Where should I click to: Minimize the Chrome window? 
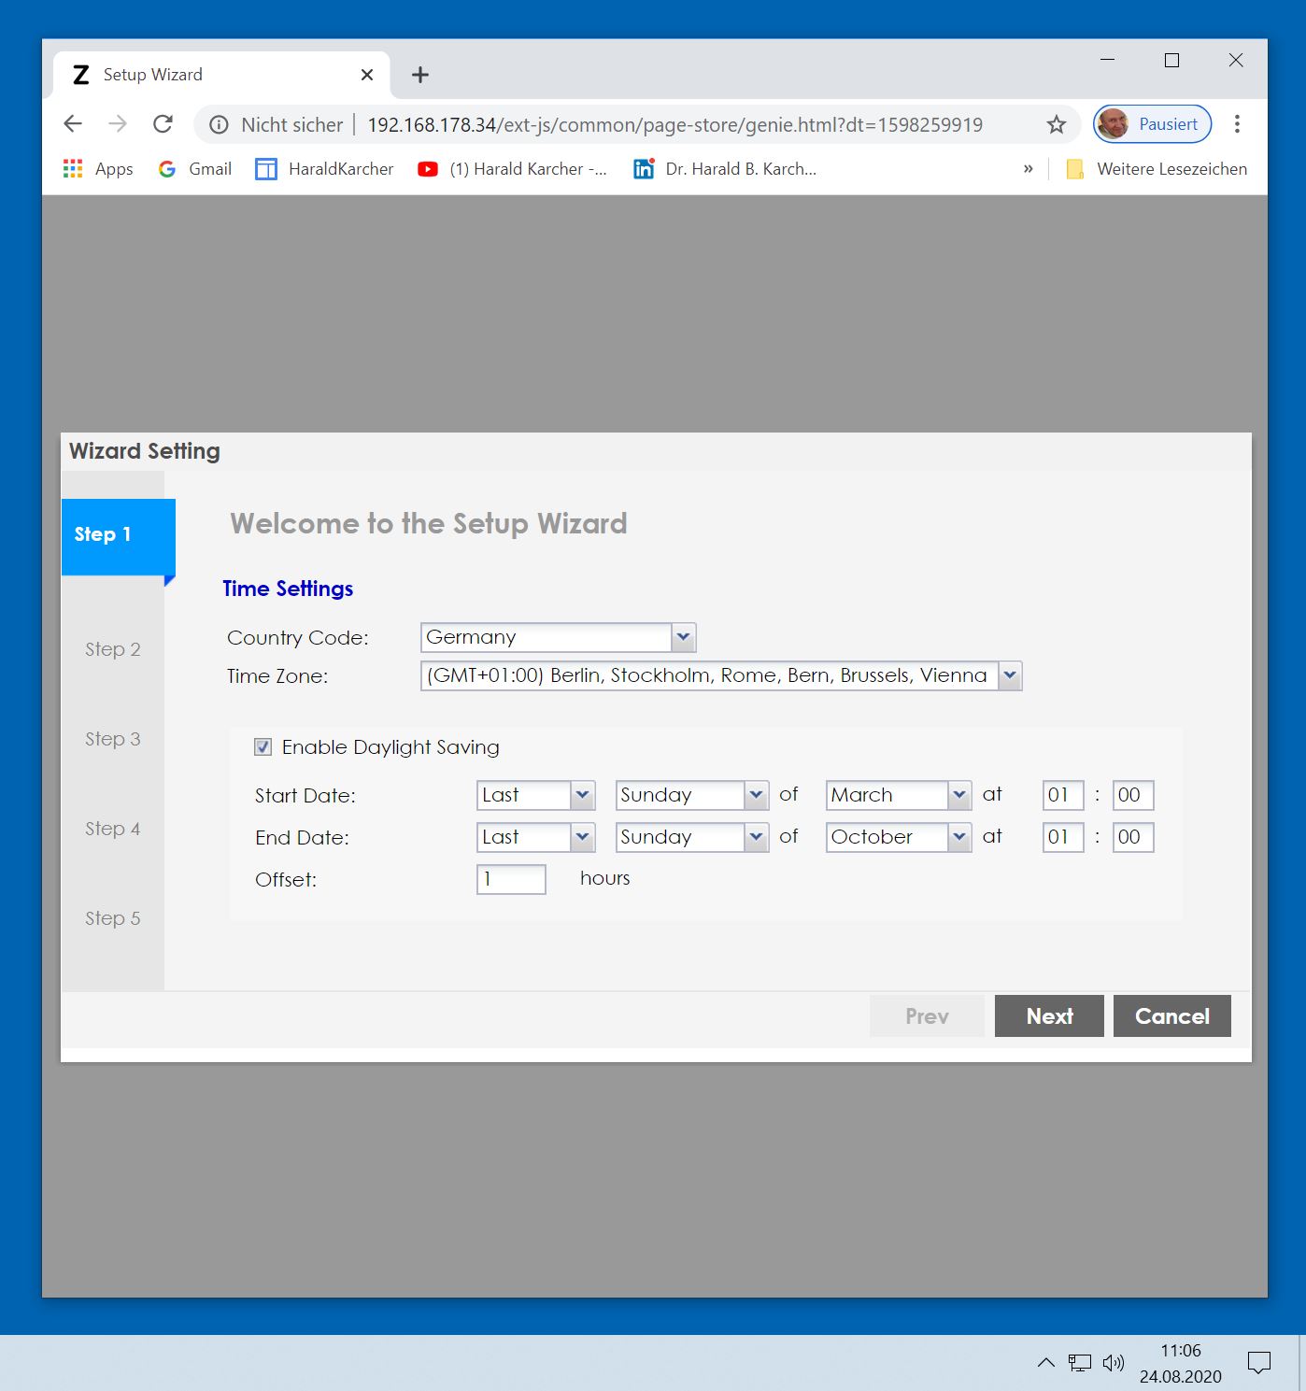click(1108, 60)
